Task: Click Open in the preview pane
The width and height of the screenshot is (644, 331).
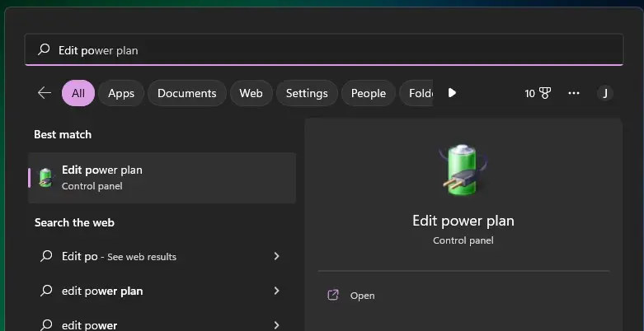Action: click(362, 296)
